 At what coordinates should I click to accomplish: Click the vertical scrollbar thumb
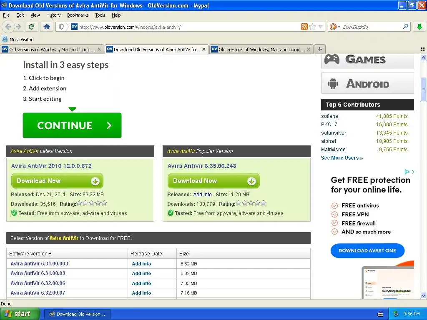pos(423,90)
